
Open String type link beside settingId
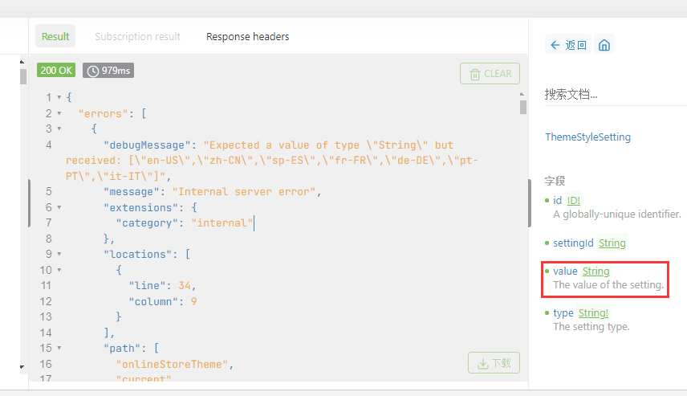tap(612, 243)
